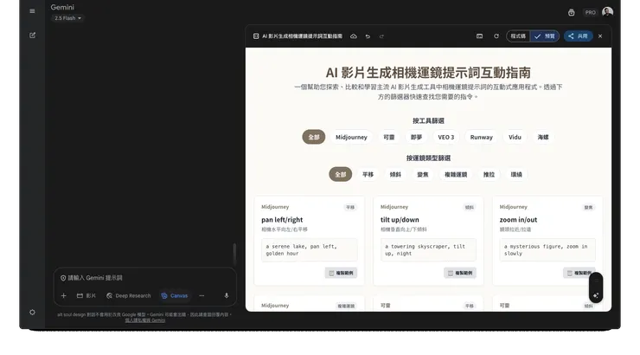Open the gift icon next to PRO
Screen dimensions: 640x355
click(572, 12)
